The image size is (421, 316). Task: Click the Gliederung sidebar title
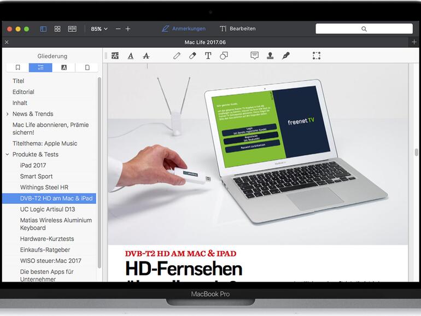[52, 56]
